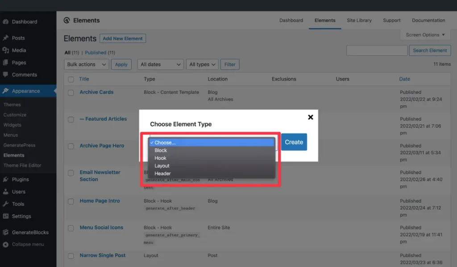
Task: Show only Published elements filter link
Action: [x=96, y=53]
